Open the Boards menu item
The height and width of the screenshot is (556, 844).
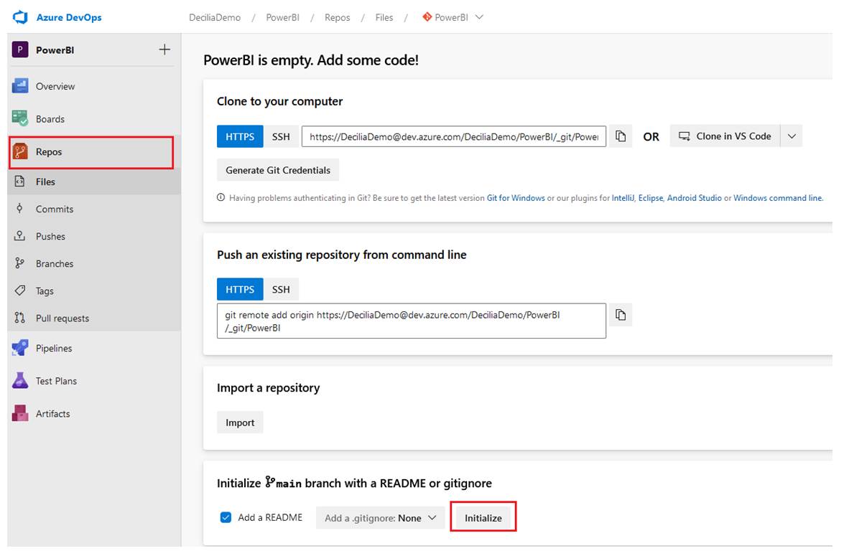93,119
